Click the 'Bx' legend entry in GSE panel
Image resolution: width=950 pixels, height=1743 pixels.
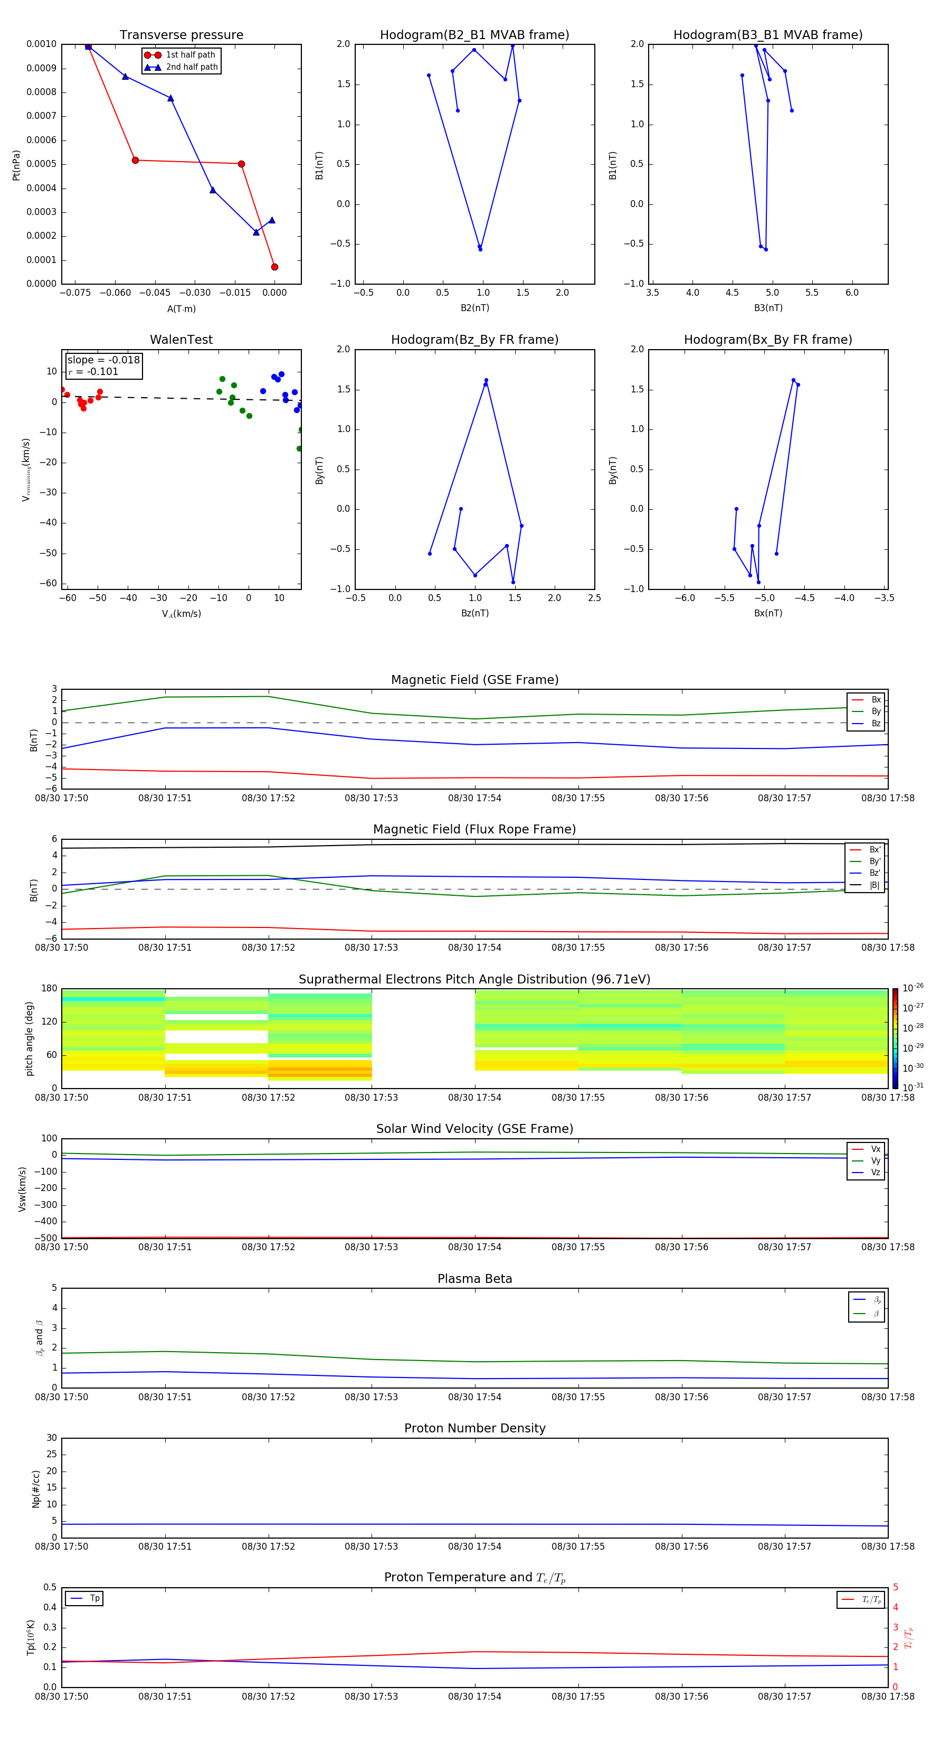(x=866, y=700)
